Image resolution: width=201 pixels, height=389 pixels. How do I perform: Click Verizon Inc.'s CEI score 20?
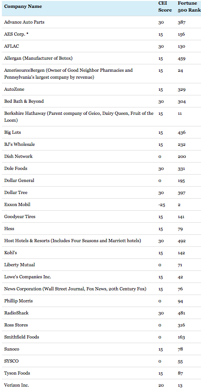click(x=161, y=385)
